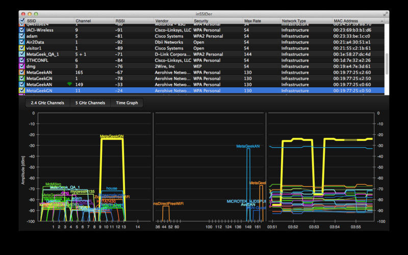The width and height of the screenshot is (408, 255).
Task: Click MAC address 00:19:77:25:c0:50
Action: tap(352, 91)
